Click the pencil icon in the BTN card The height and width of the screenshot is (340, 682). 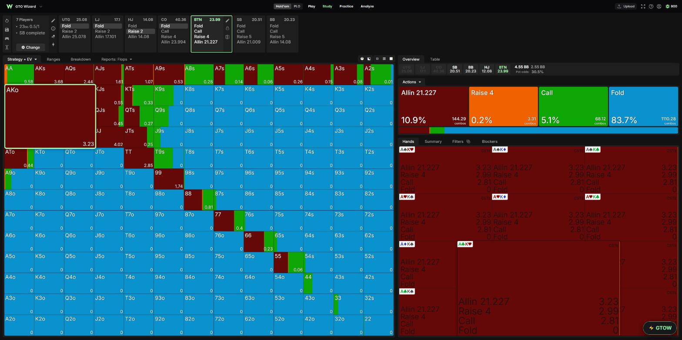click(x=227, y=20)
